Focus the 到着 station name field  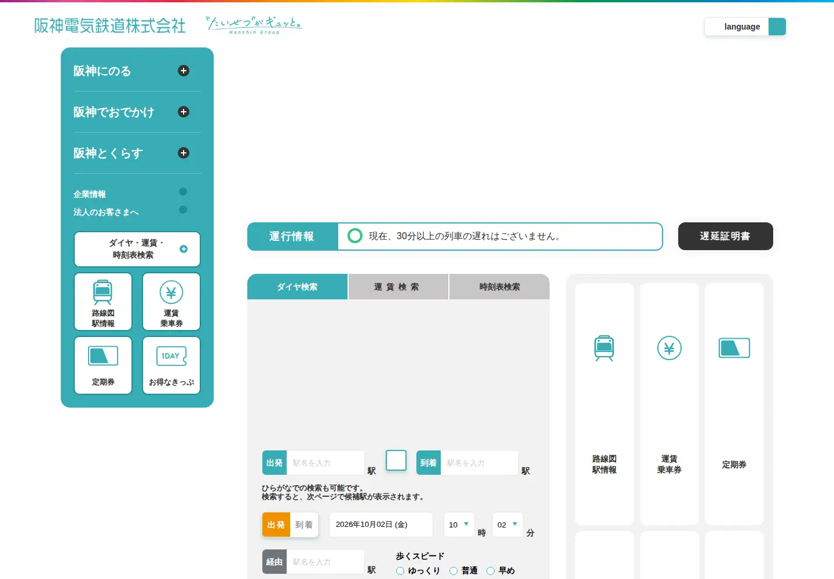click(x=480, y=463)
